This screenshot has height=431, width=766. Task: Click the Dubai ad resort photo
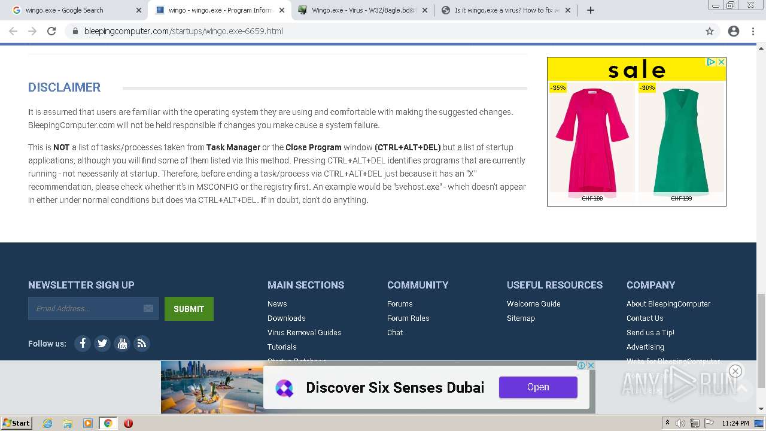coord(212,387)
